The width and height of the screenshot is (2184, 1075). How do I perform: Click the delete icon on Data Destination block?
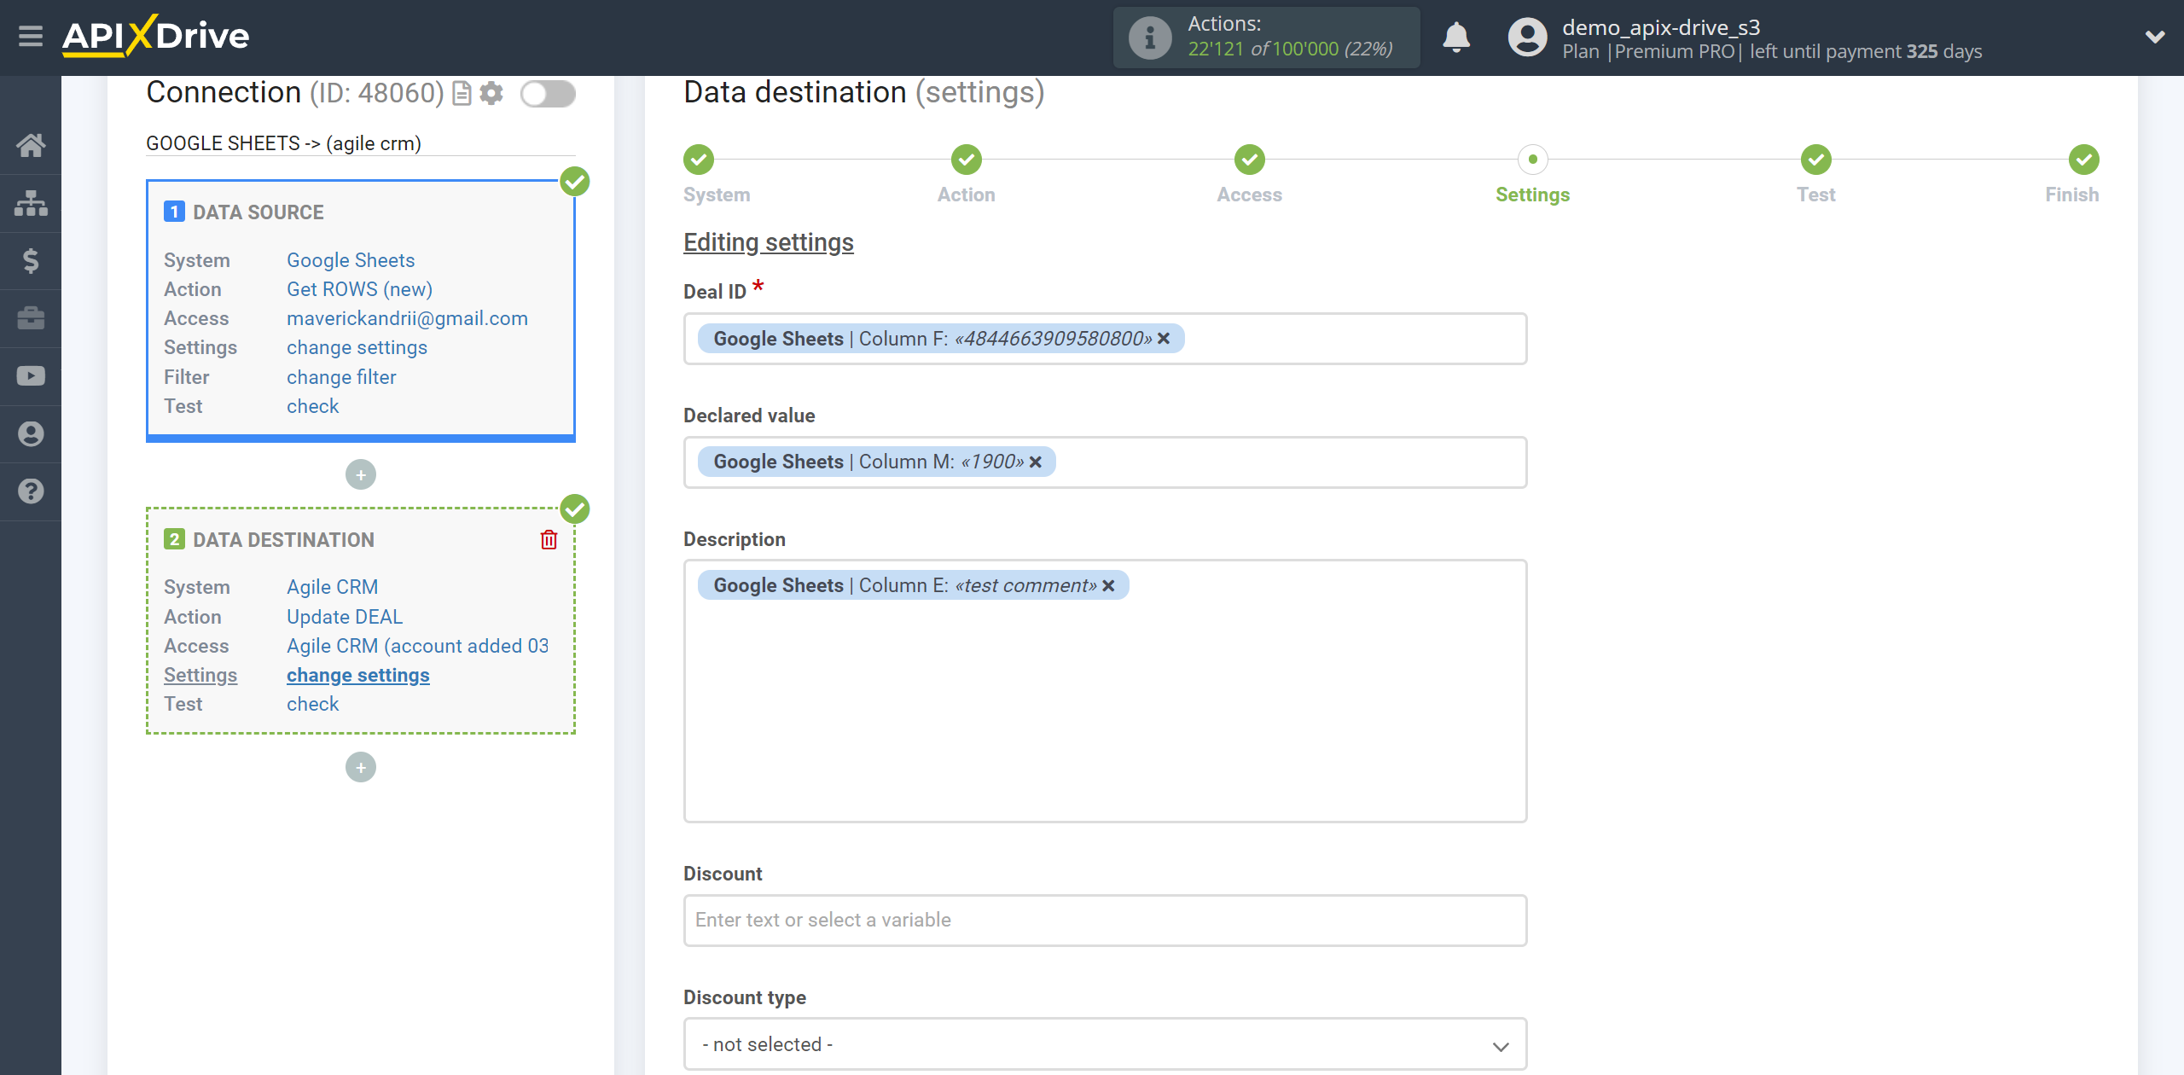(550, 540)
